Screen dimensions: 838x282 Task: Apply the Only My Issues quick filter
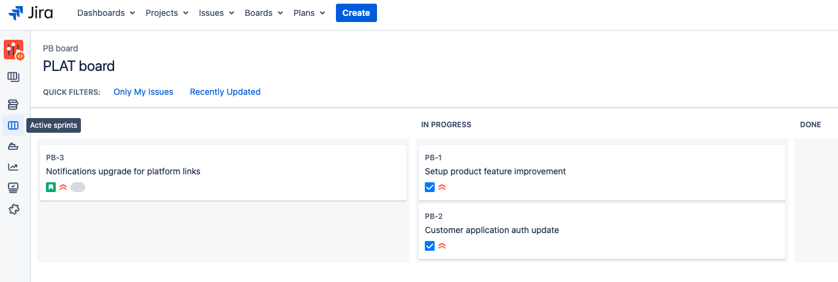pyautogui.click(x=143, y=92)
